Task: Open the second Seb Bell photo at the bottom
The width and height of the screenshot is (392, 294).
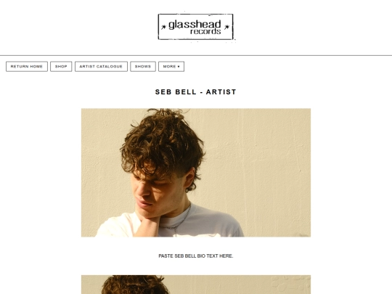Action: (196, 285)
